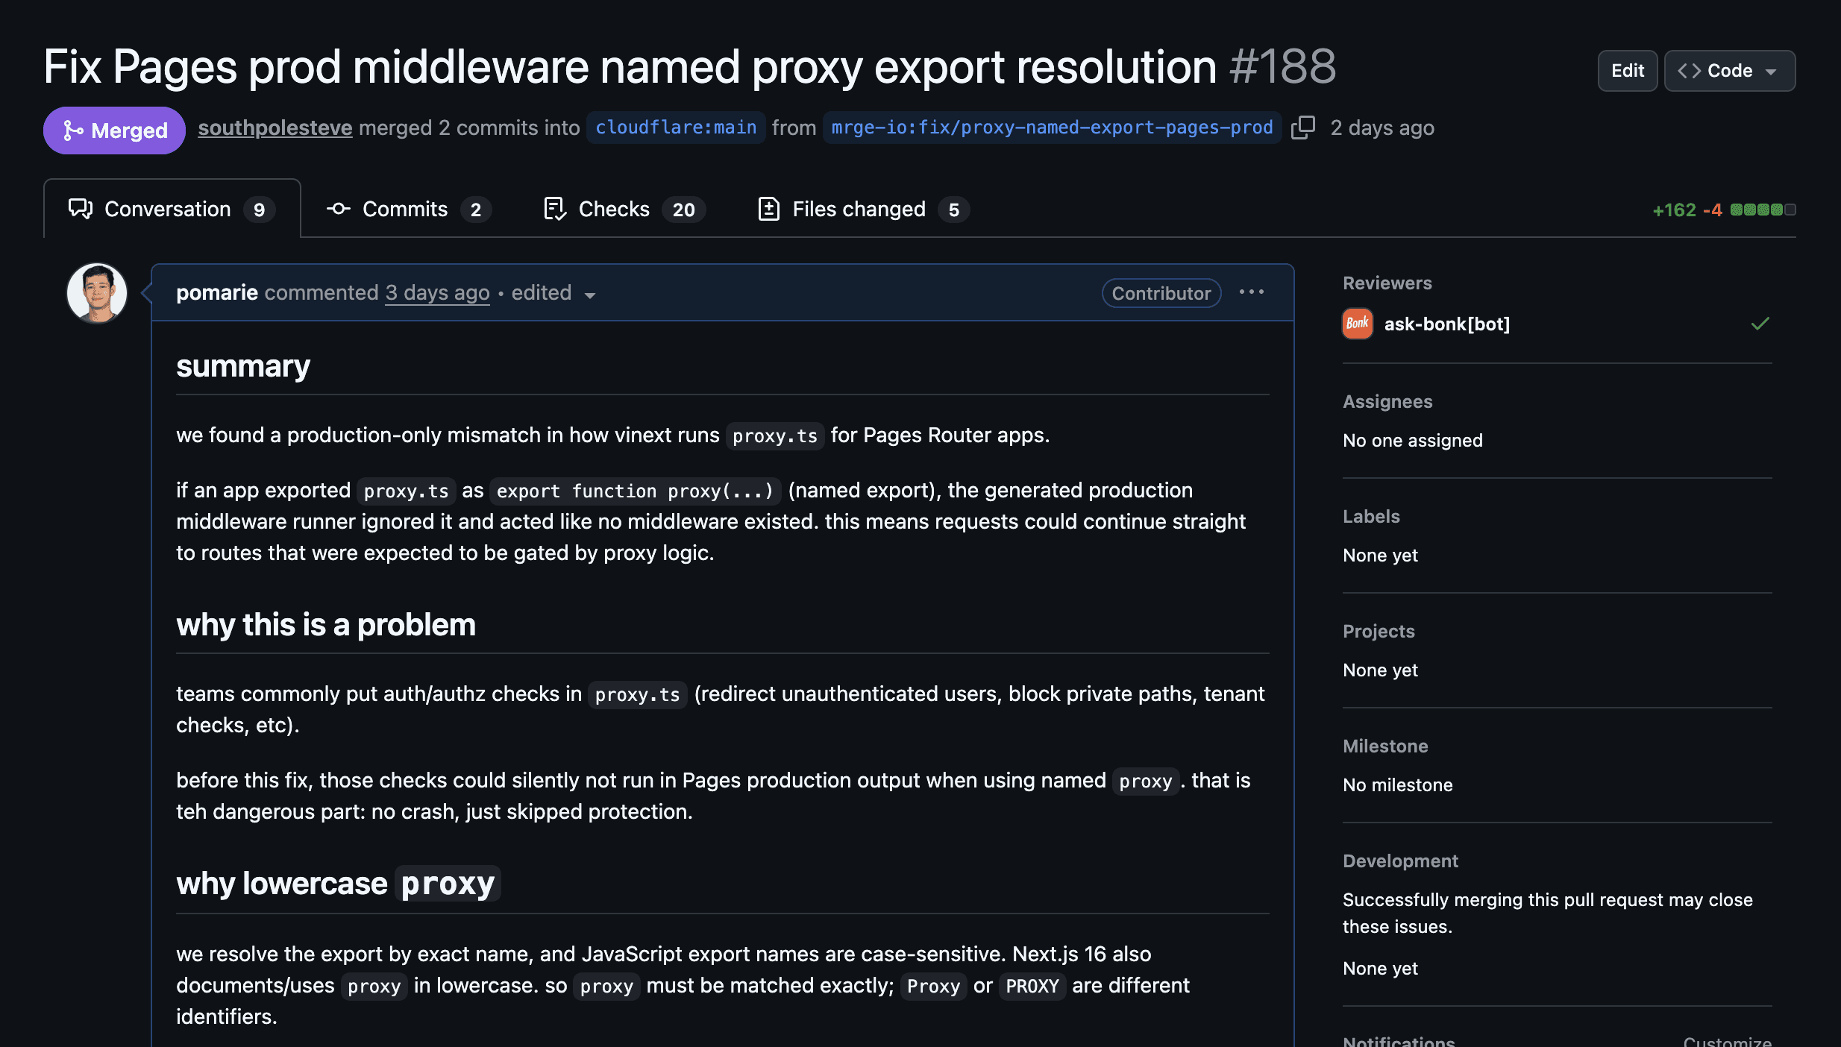Viewport: 1841px width, 1047px height.
Task: Open comment options three-dot menu
Action: [x=1251, y=292]
